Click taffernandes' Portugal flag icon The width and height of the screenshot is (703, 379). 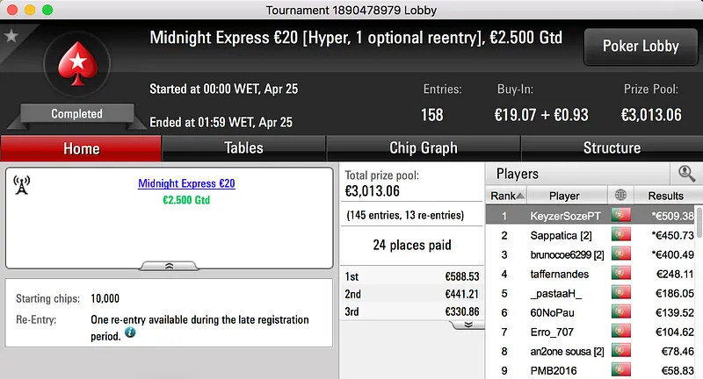(622, 275)
